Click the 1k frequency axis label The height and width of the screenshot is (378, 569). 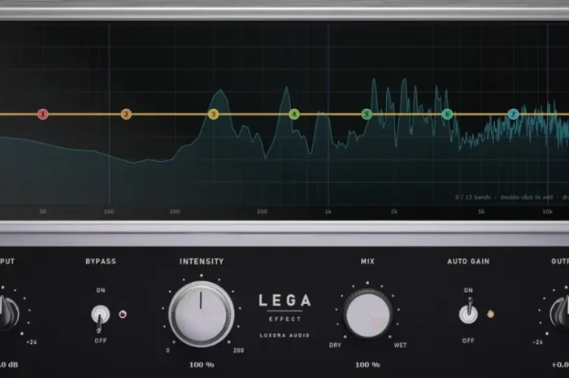point(328,211)
